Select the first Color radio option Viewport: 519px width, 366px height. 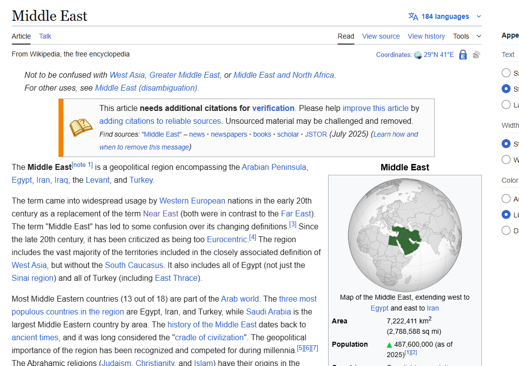(506, 199)
